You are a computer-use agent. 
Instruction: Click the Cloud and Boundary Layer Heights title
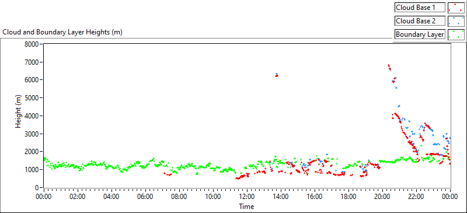click(62, 32)
